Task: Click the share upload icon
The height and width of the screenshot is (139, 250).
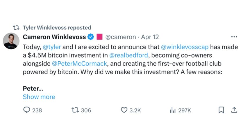Action: click(x=234, y=110)
